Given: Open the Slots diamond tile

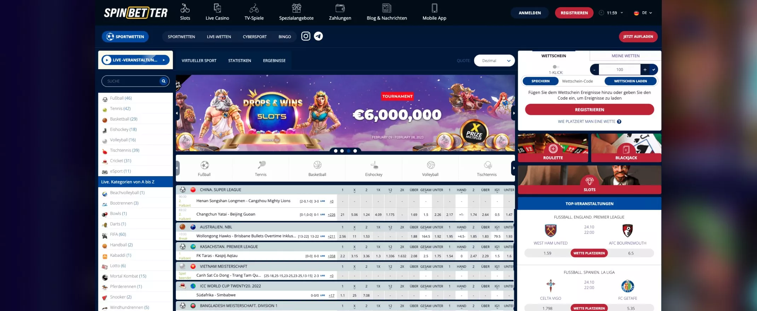Looking at the screenshot, I should pyautogui.click(x=589, y=180).
